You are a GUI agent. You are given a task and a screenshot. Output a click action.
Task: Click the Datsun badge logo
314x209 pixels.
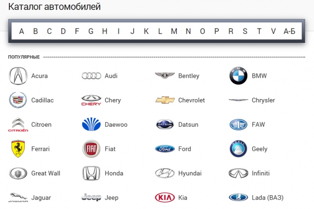pyautogui.click(x=165, y=124)
